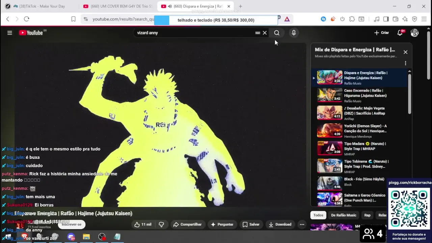Image resolution: width=432 pixels, height=243 pixels.
Task: Click the browser address bar URL
Action: coord(123,19)
